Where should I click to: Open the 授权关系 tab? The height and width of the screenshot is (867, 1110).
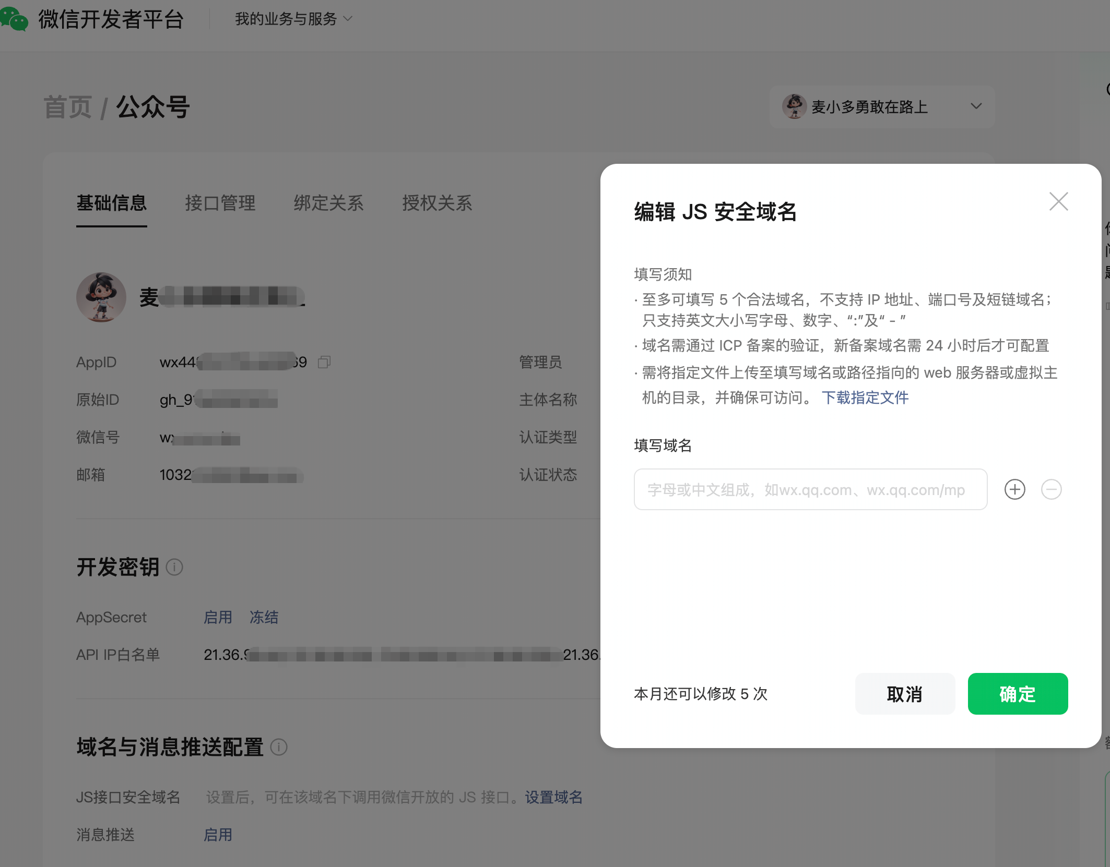[x=437, y=203]
